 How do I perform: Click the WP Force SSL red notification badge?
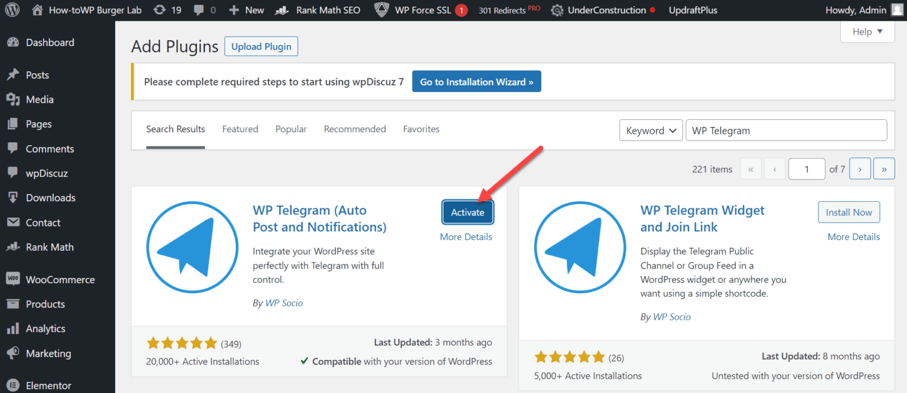(461, 11)
